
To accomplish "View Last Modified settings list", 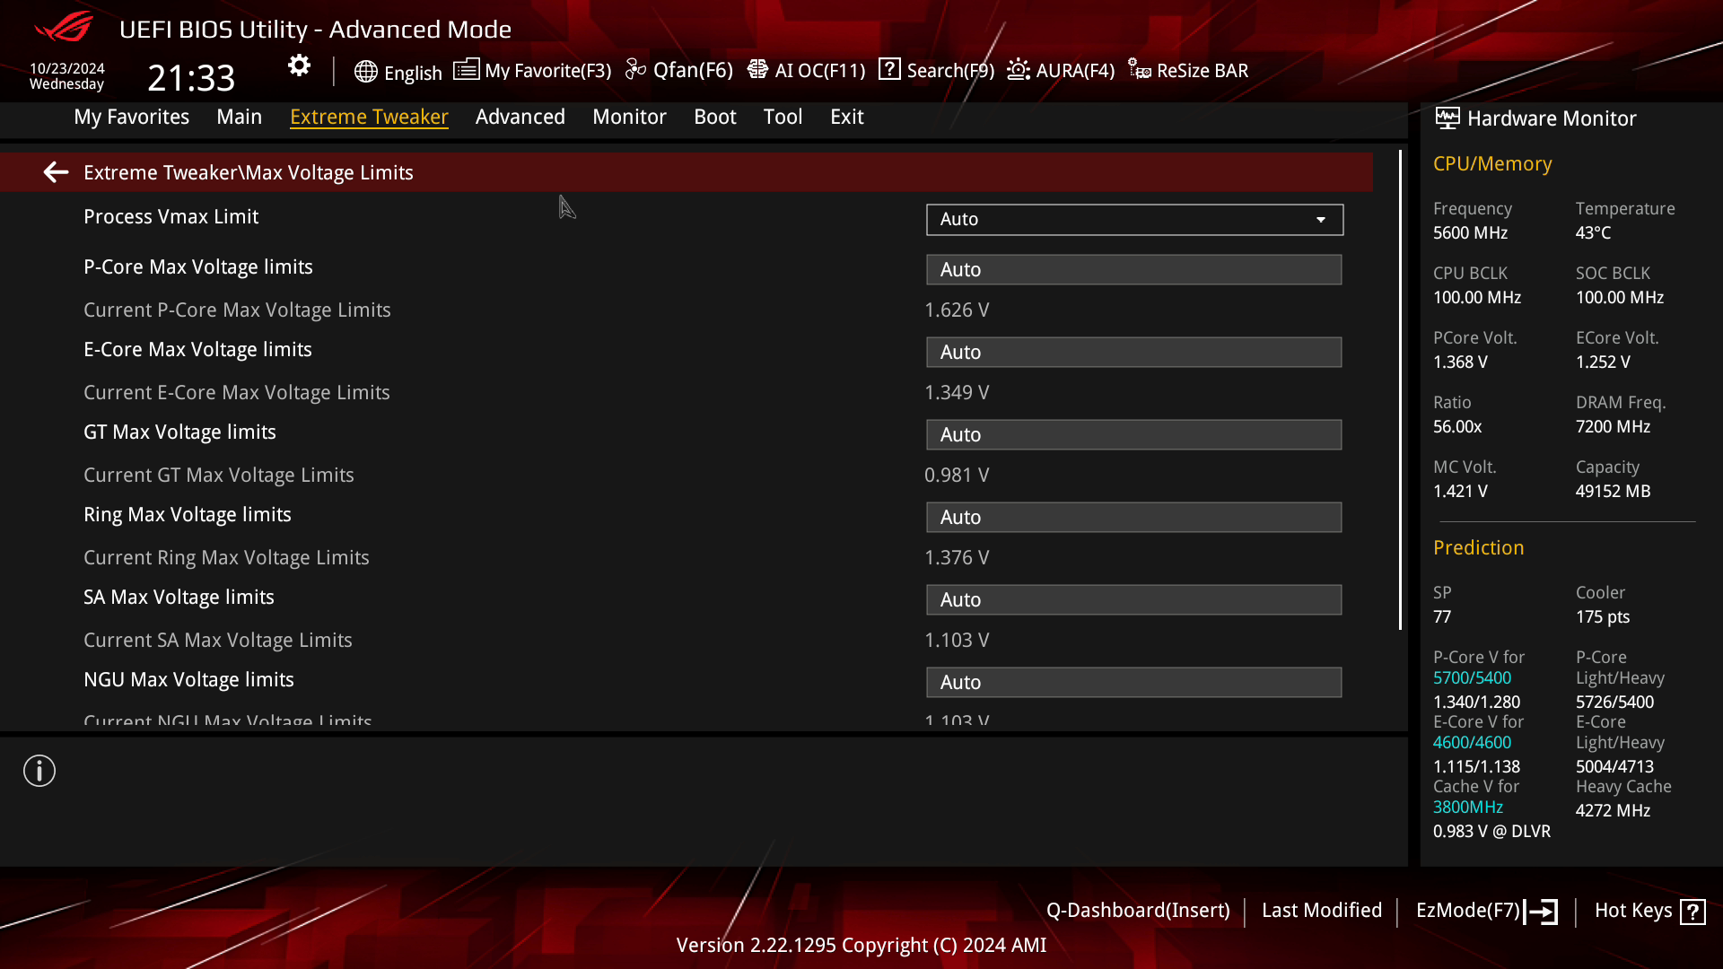I will click(x=1322, y=910).
